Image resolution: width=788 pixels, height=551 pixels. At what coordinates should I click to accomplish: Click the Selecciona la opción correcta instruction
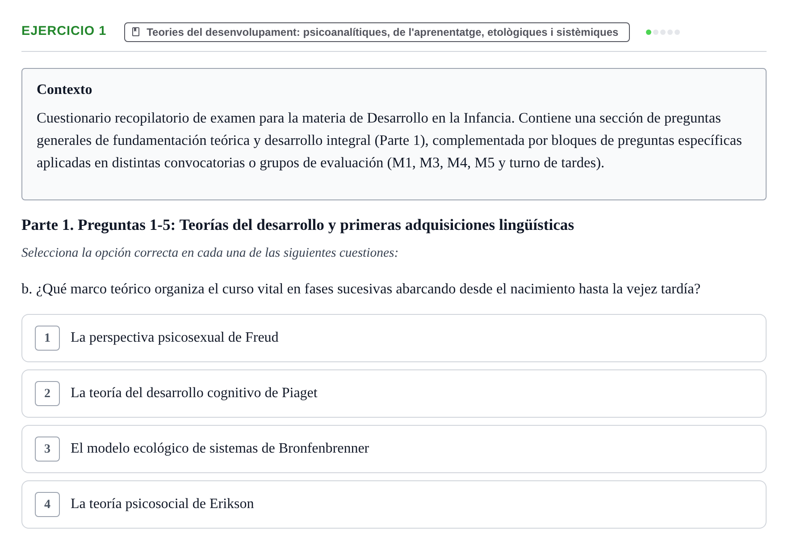(210, 253)
